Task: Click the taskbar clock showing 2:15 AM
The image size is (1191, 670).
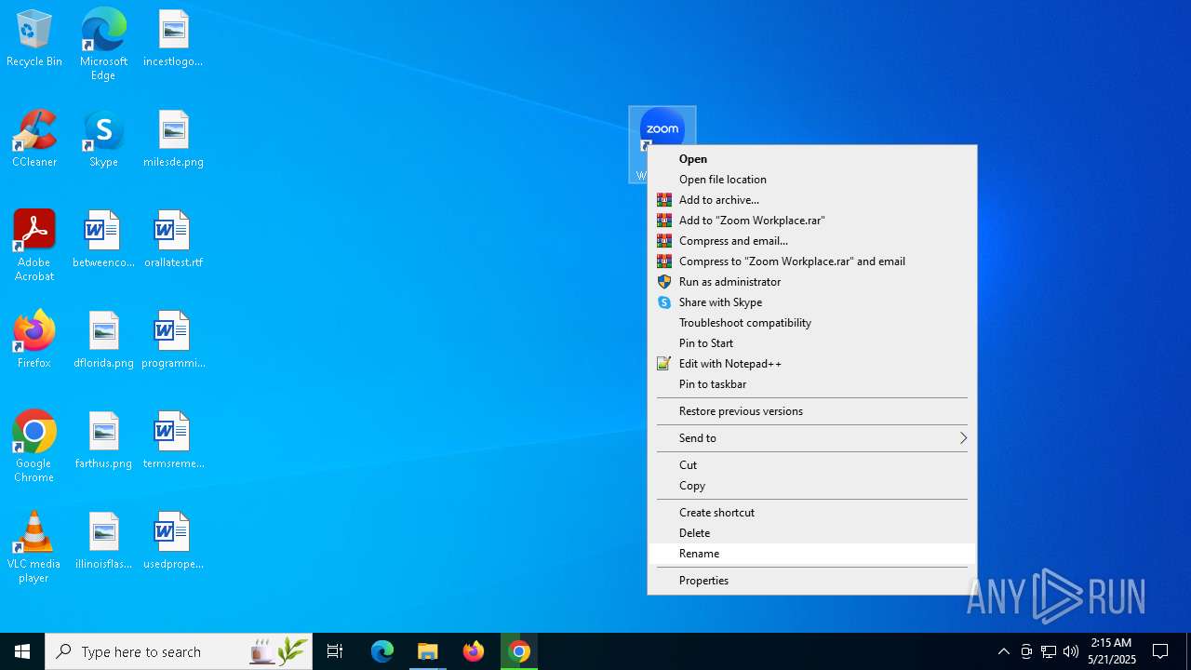Action: (1112, 651)
